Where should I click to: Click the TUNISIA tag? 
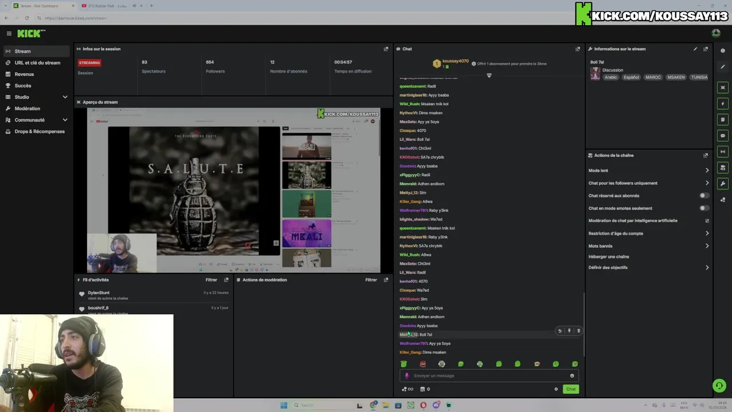coord(699,77)
